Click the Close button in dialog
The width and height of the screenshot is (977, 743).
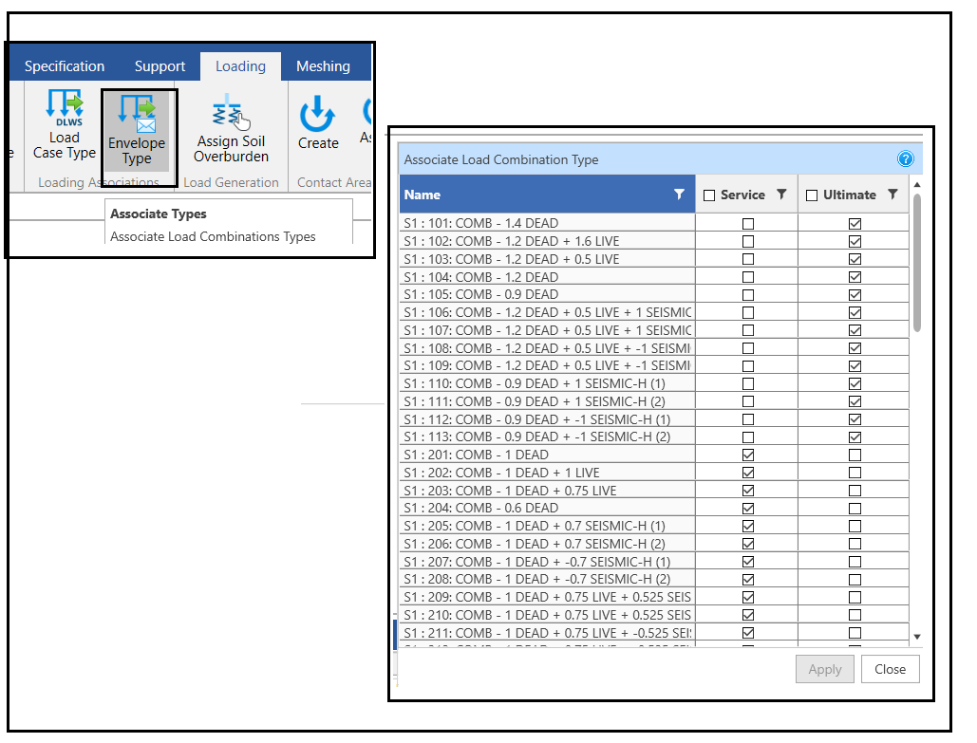(890, 669)
